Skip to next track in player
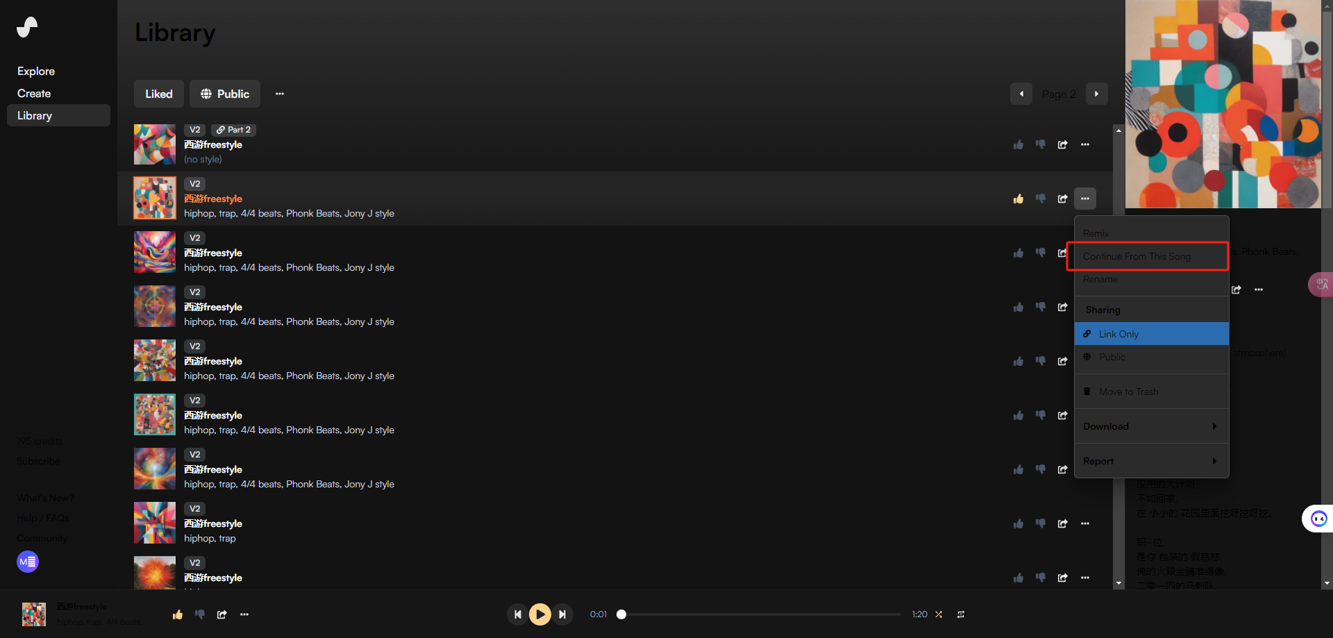The height and width of the screenshot is (638, 1333). (x=562, y=614)
